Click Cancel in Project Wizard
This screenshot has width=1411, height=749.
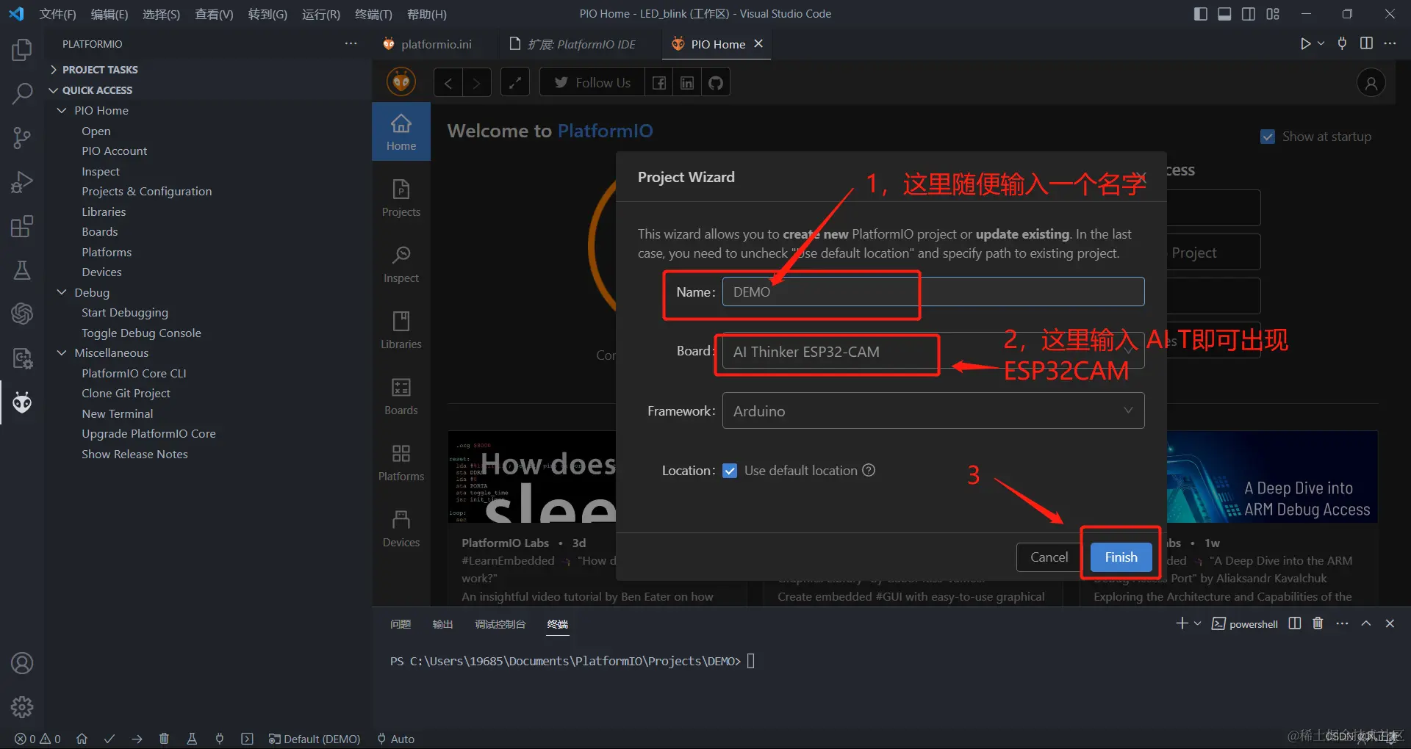point(1049,557)
